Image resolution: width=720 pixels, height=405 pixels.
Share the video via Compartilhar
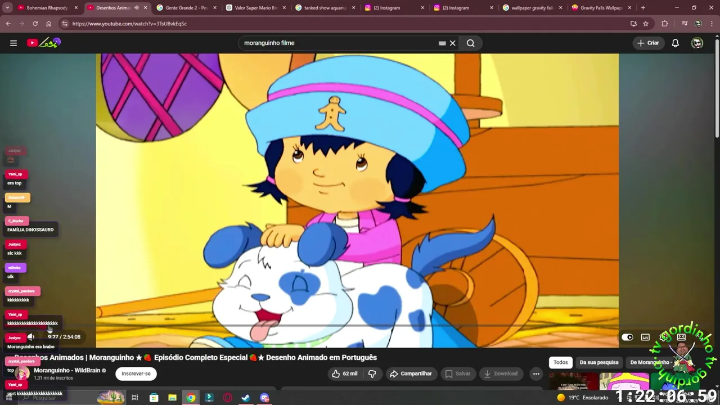(x=411, y=373)
